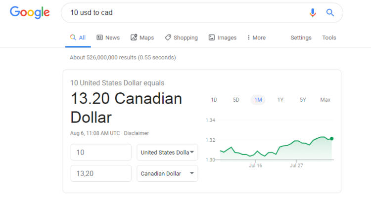
Task: Open the Tools menu
Action: (x=329, y=38)
